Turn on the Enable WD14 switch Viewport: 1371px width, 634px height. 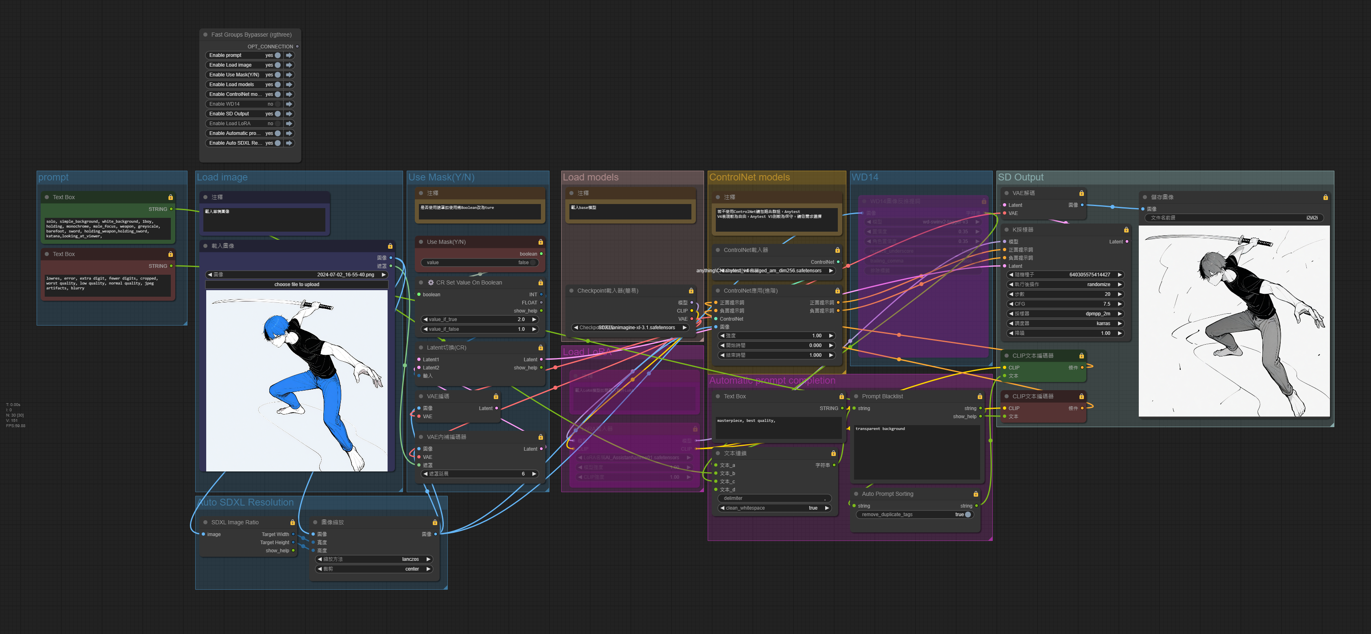point(277,104)
